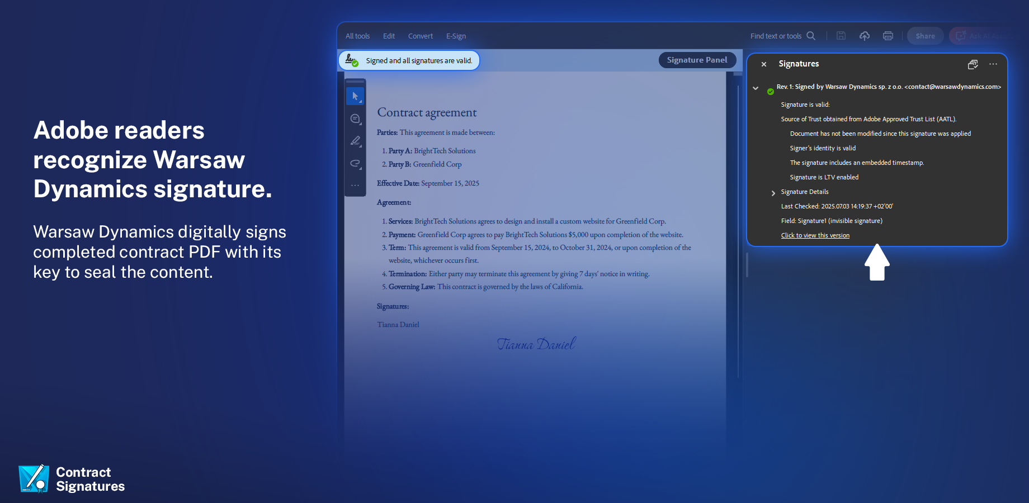Click the cloud upload icon
This screenshot has height=503, width=1029.
tap(865, 36)
